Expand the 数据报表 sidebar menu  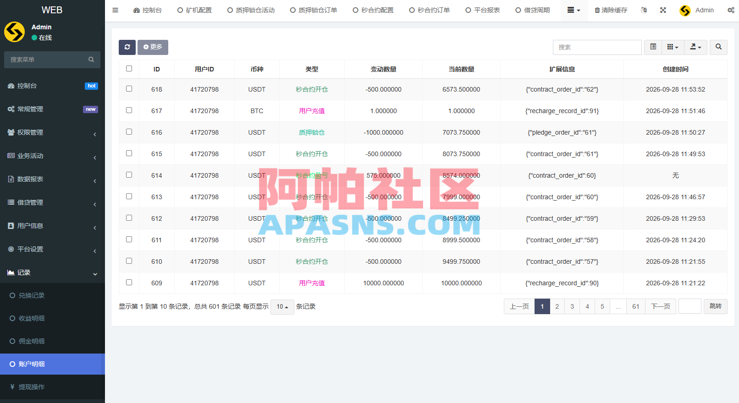click(x=52, y=179)
